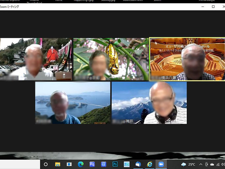
Task: Open Microsoft Edge from the taskbar
Action: (80, 164)
